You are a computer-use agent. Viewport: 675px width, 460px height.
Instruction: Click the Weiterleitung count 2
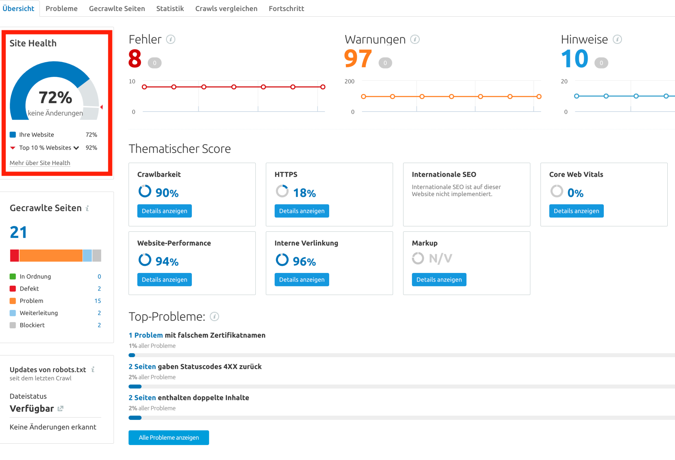[99, 313]
